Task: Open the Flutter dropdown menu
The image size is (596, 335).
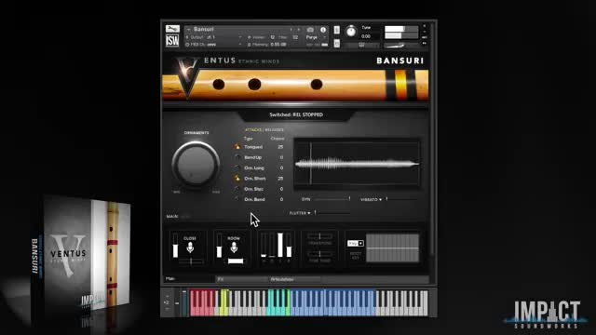Action: click(300, 213)
